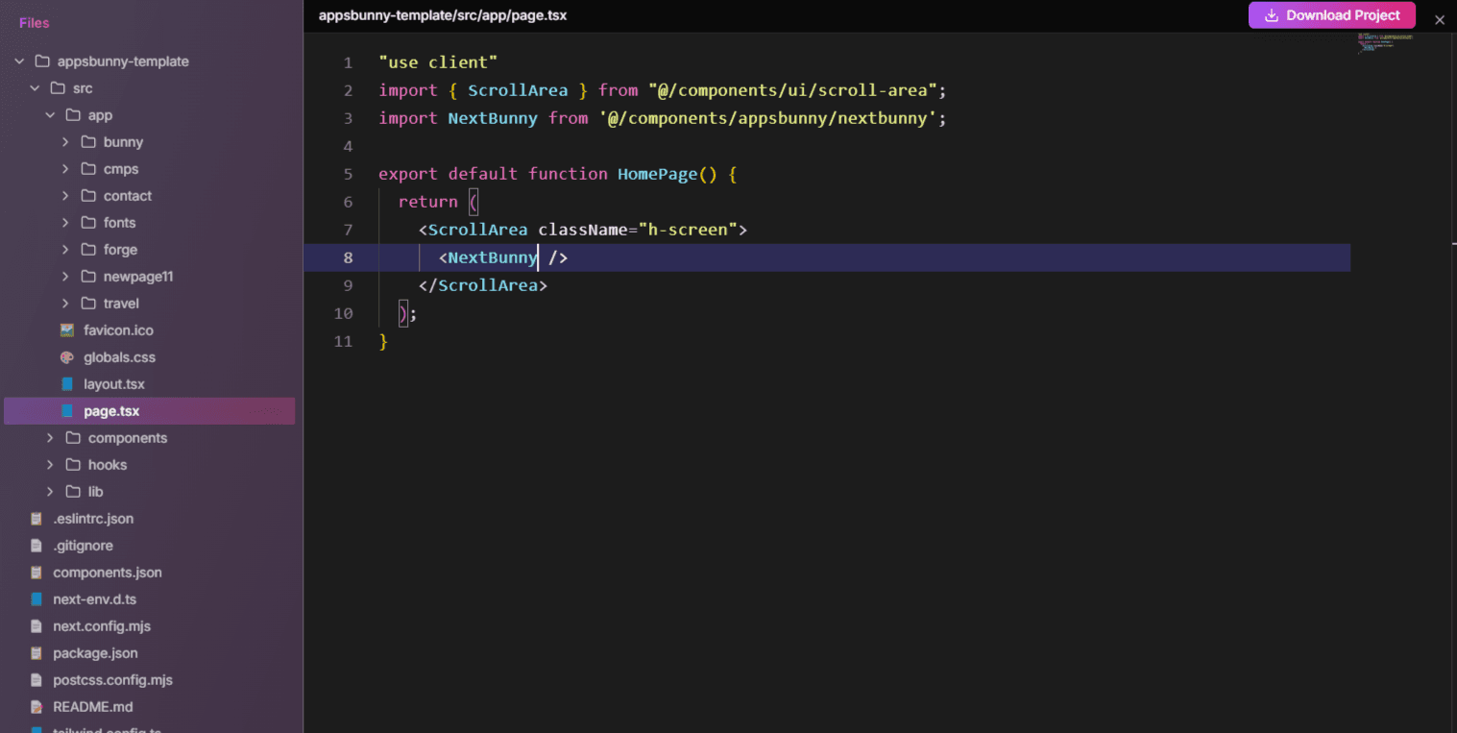Click the forge folder icon
1457x733 pixels.
click(88, 250)
